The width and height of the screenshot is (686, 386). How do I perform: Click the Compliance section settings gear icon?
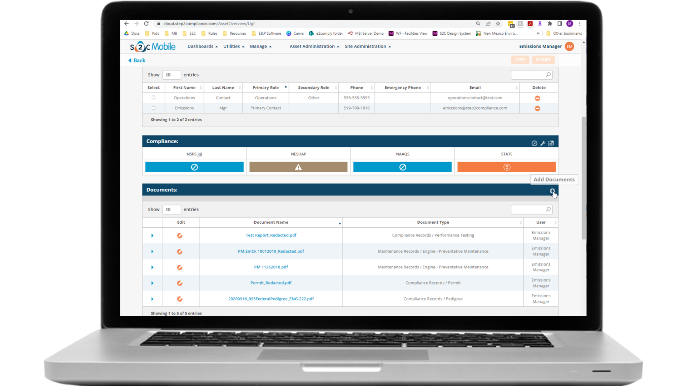tap(543, 143)
